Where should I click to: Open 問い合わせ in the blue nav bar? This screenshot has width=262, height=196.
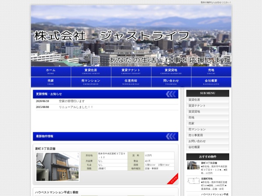[171, 82]
